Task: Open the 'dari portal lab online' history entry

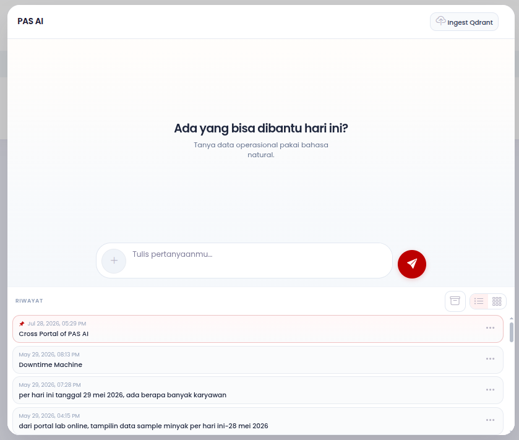Action: [258, 421]
